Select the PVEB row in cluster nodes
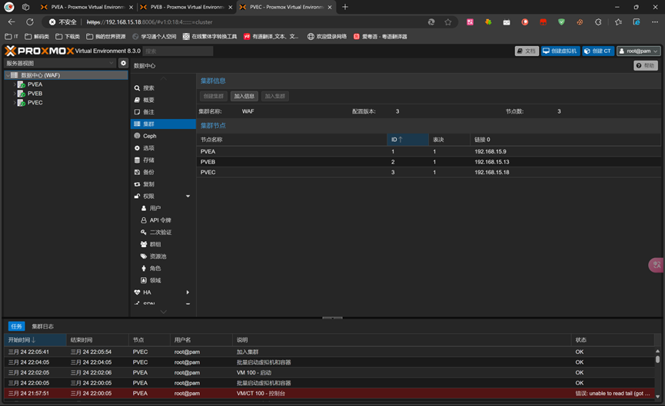Image resolution: width=665 pixels, height=406 pixels. 428,162
